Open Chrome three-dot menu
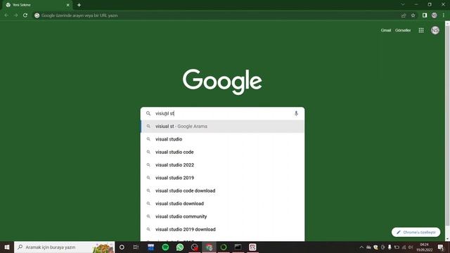 (444, 15)
